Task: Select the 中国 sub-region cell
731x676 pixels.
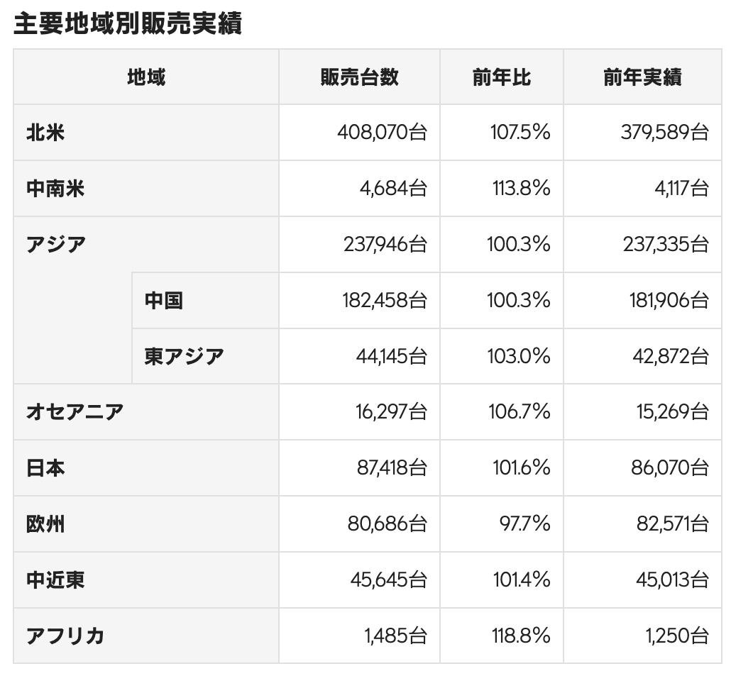Action: (164, 300)
